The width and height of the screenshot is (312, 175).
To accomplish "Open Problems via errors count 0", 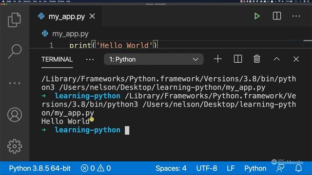I will click(88, 168).
